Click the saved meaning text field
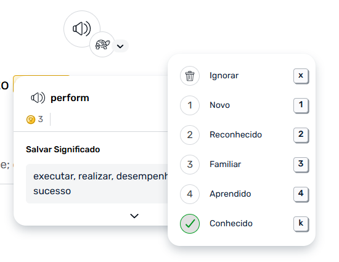Screen dimensions: 339x262 [x=97, y=184]
